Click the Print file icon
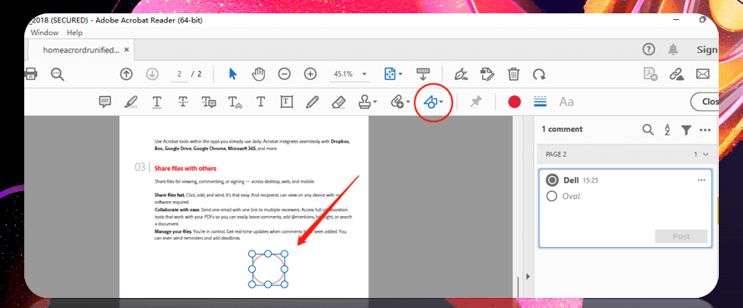Viewport: 743px width, 308px height. (31, 74)
